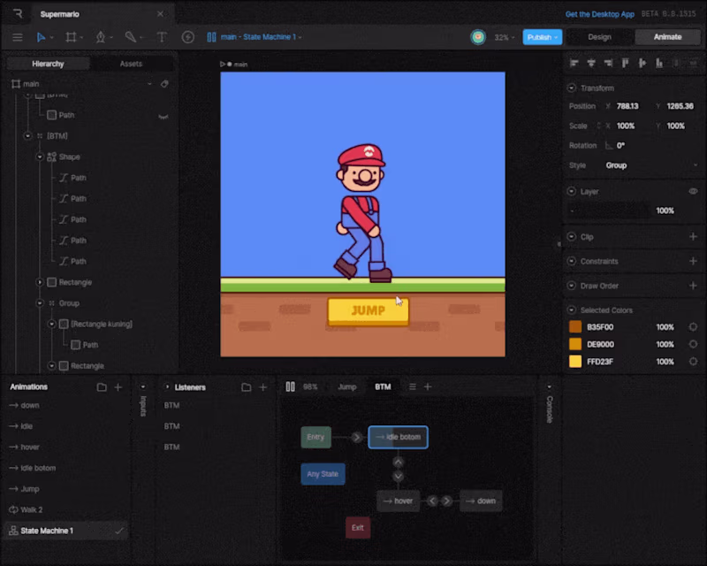The width and height of the screenshot is (707, 566).
Task: Select the Pen tool
Action: (x=101, y=37)
